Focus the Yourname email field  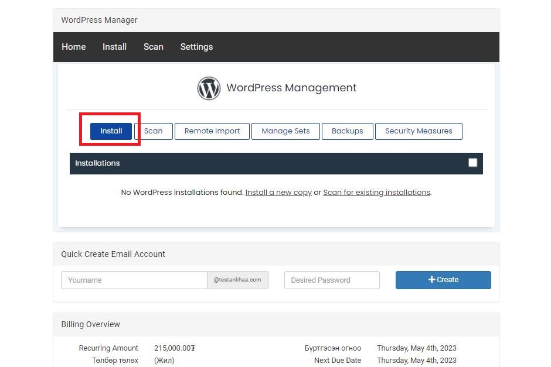(x=134, y=280)
